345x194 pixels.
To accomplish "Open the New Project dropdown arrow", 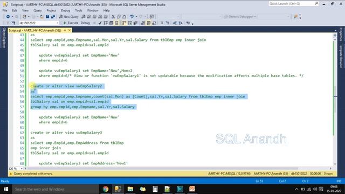I will (29, 17).
